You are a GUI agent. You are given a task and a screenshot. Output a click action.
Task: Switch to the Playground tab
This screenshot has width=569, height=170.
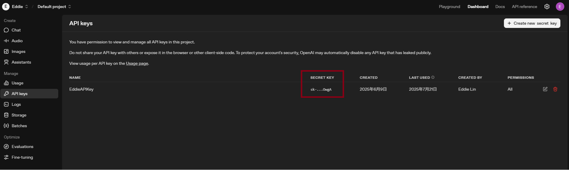click(x=449, y=7)
